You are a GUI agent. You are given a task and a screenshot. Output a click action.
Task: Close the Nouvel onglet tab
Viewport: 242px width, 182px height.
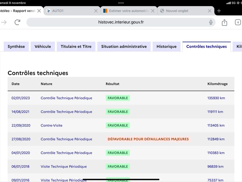[x=210, y=11]
